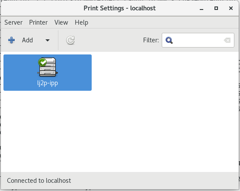Click the Filter: label
The height and width of the screenshot is (191, 240).
click(x=151, y=40)
